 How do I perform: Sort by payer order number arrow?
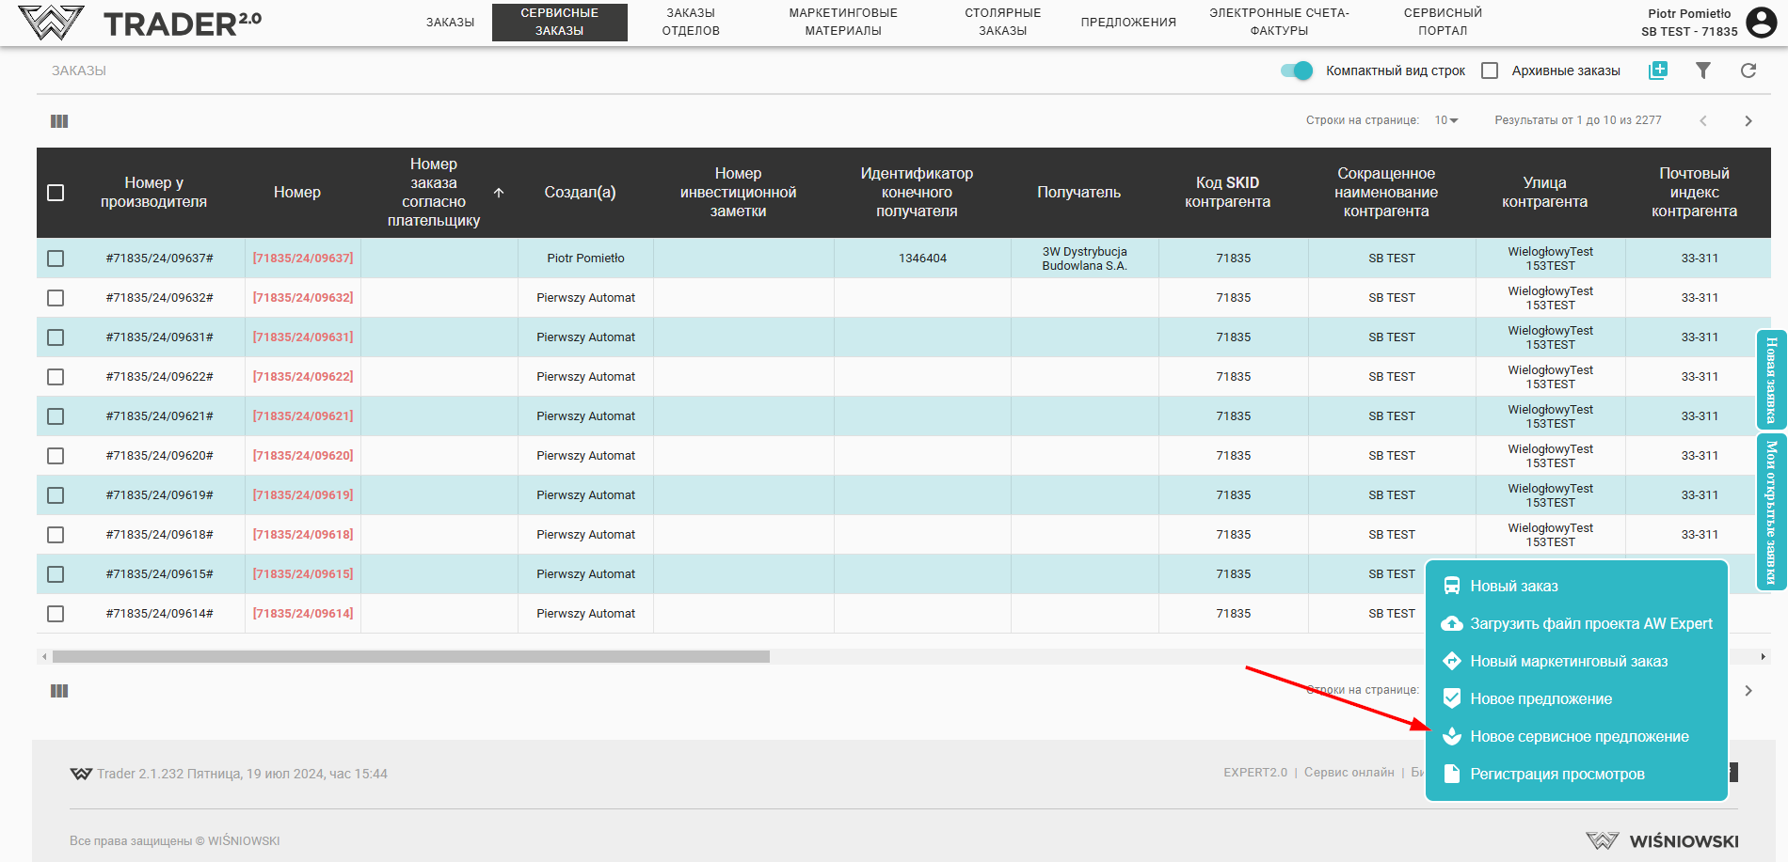[x=499, y=193]
